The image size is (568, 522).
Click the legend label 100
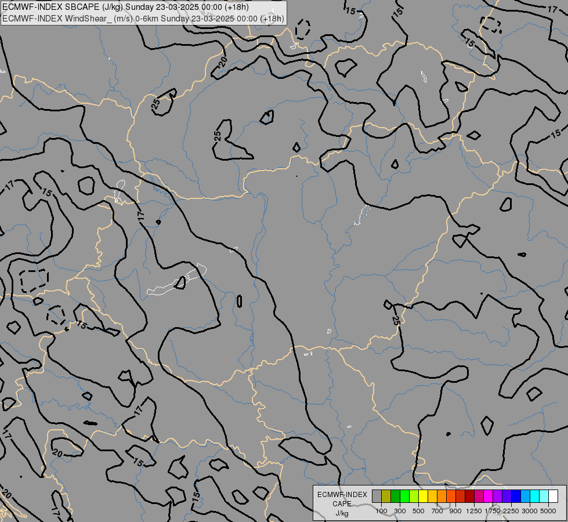[381, 511]
